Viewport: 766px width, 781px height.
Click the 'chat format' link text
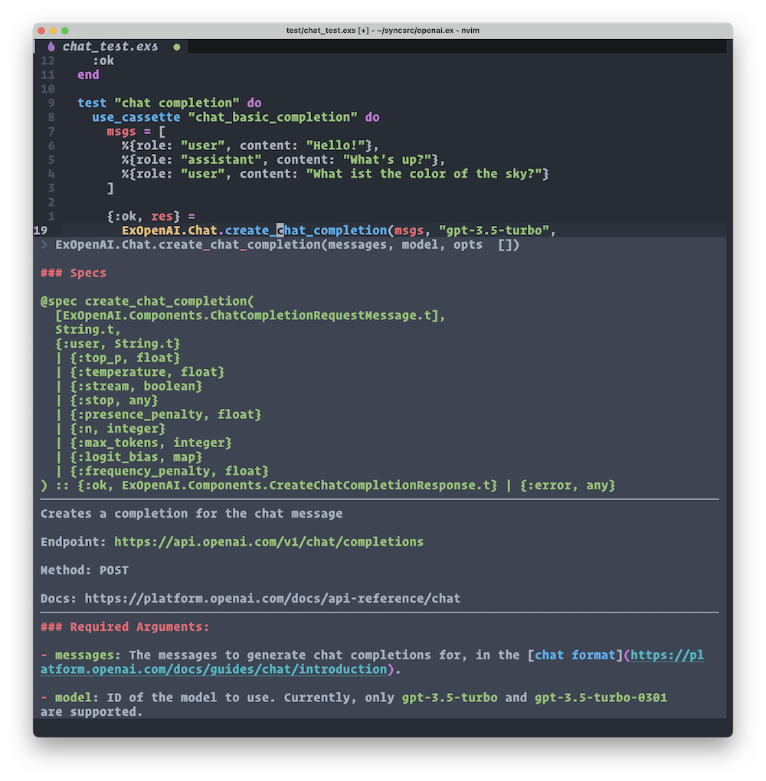pyautogui.click(x=574, y=655)
